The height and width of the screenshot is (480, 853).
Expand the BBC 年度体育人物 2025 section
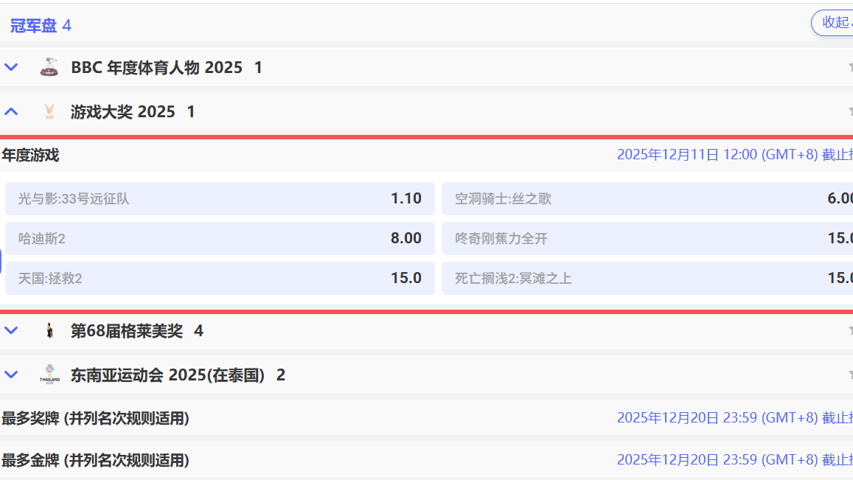(x=10, y=66)
